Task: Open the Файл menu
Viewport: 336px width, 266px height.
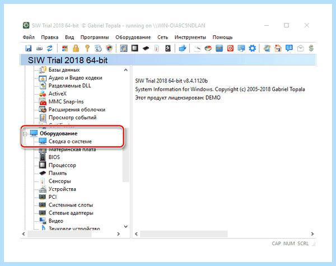Action: coord(29,38)
